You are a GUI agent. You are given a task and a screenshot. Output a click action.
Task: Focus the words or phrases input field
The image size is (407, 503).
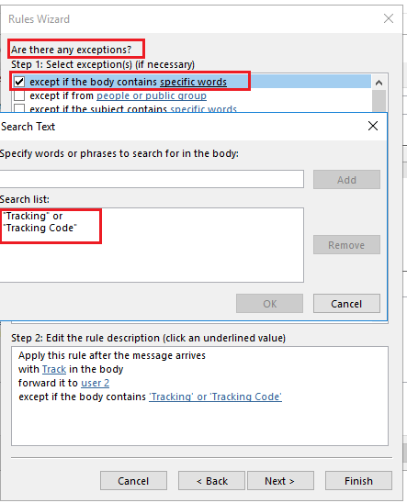click(152, 179)
